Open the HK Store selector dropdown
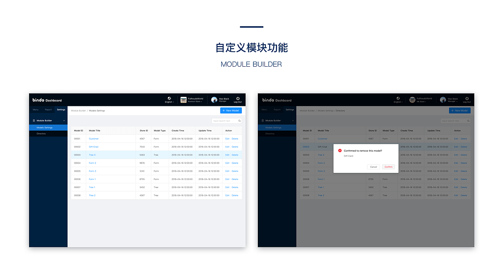 [x=421, y=102]
